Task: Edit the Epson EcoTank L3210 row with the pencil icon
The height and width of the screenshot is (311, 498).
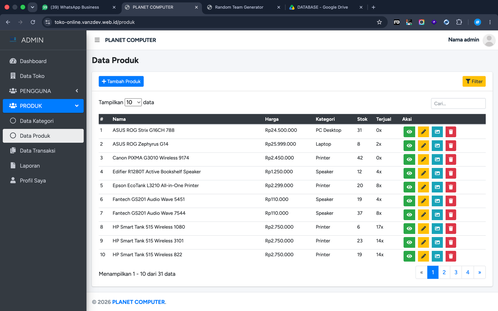Action: coord(423,187)
